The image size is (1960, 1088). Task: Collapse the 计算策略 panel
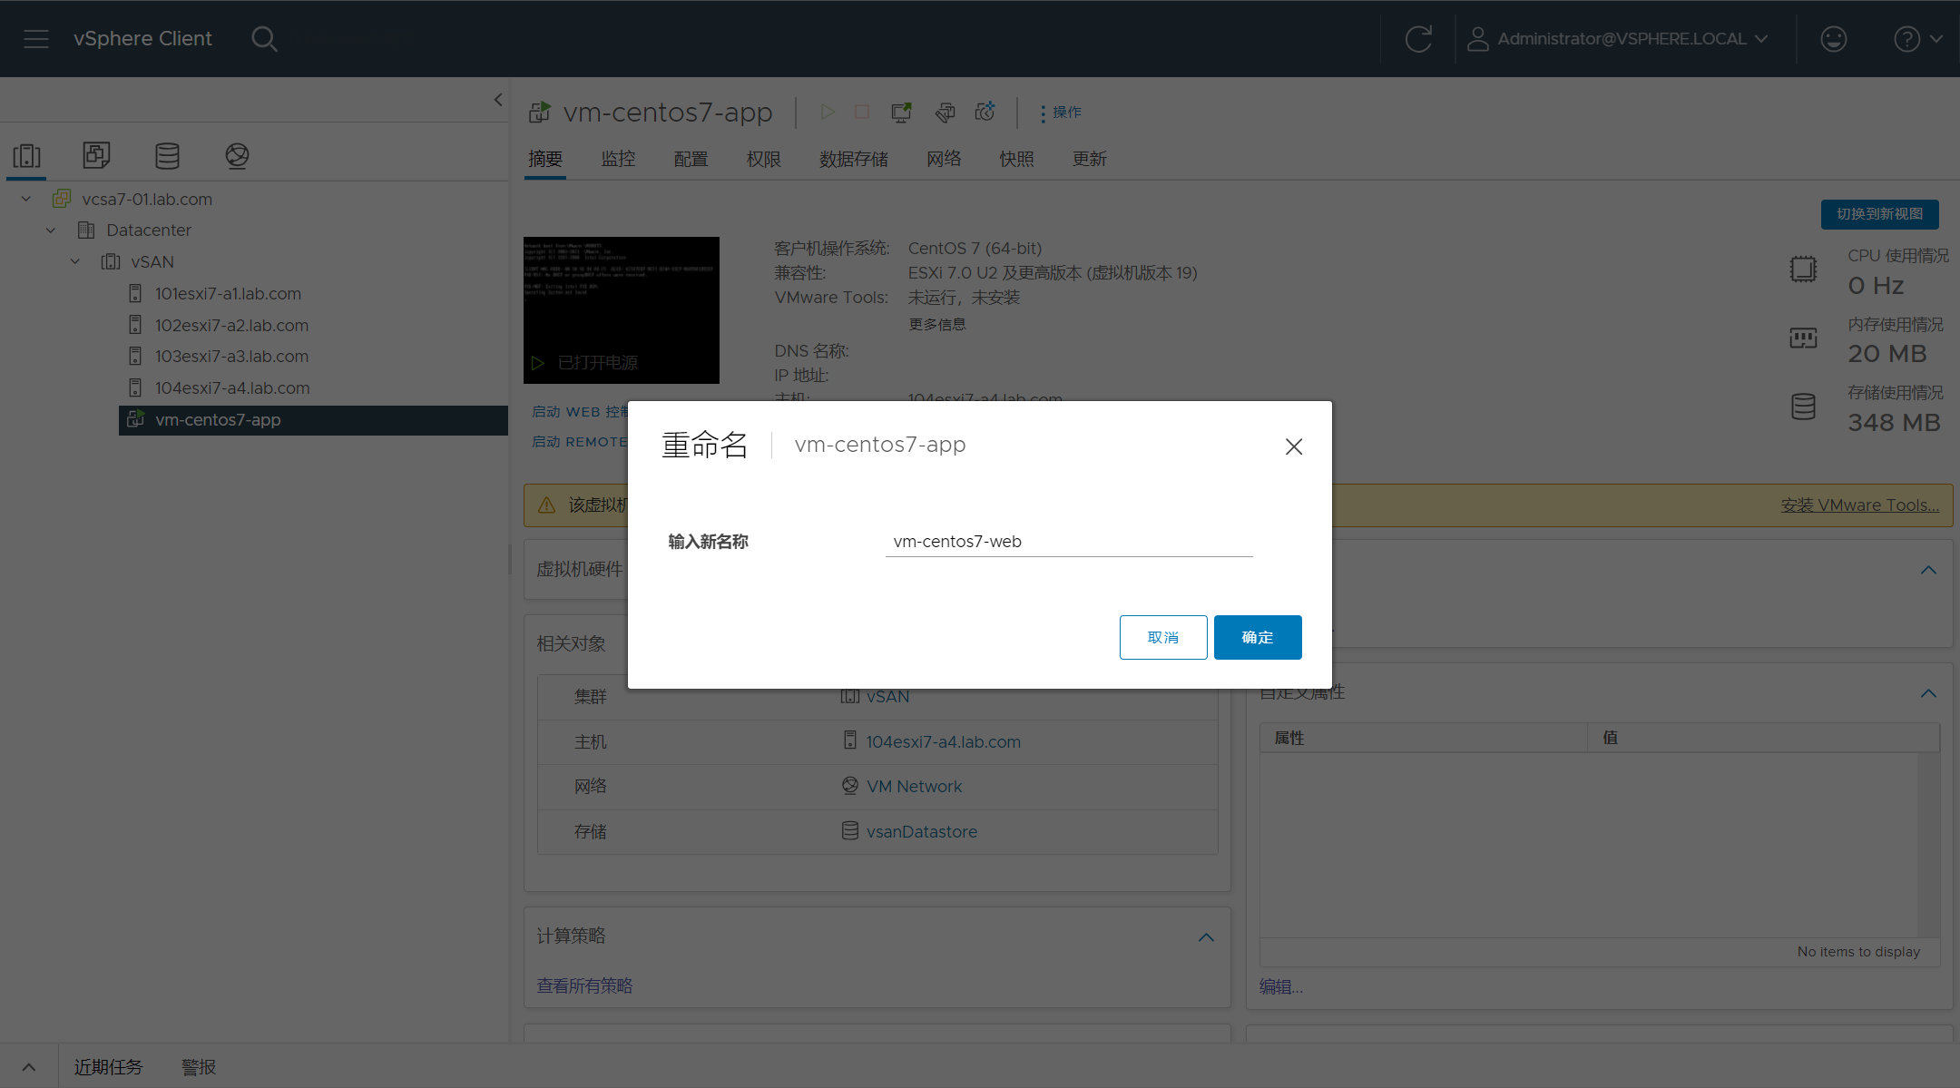point(1206,937)
